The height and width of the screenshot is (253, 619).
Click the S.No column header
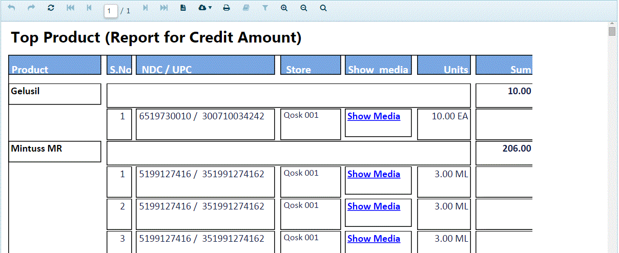(x=119, y=65)
